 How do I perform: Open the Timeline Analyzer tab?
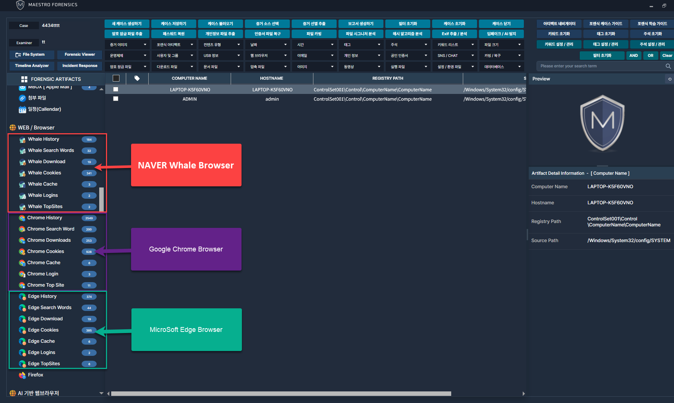pyautogui.click(x=32, y=66)
